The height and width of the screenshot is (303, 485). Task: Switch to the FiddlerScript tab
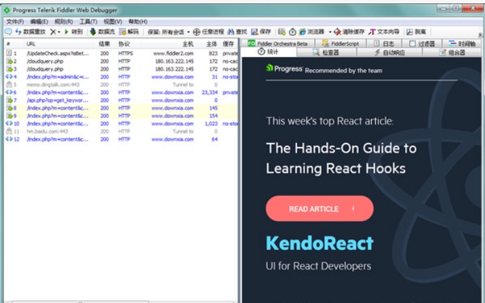[x=341, y=43]
